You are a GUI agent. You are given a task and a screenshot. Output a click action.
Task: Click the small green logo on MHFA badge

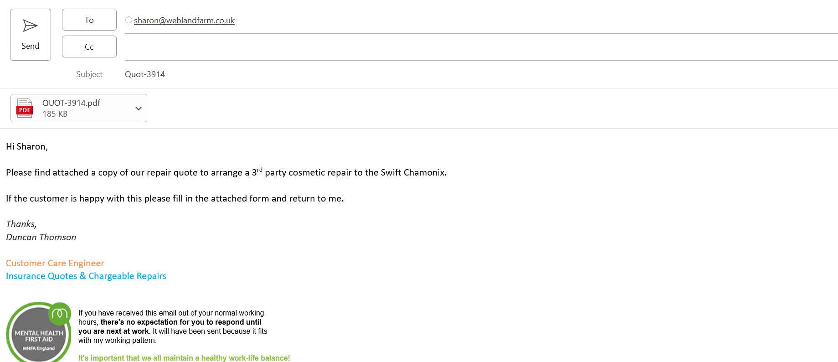pos(60,313)
